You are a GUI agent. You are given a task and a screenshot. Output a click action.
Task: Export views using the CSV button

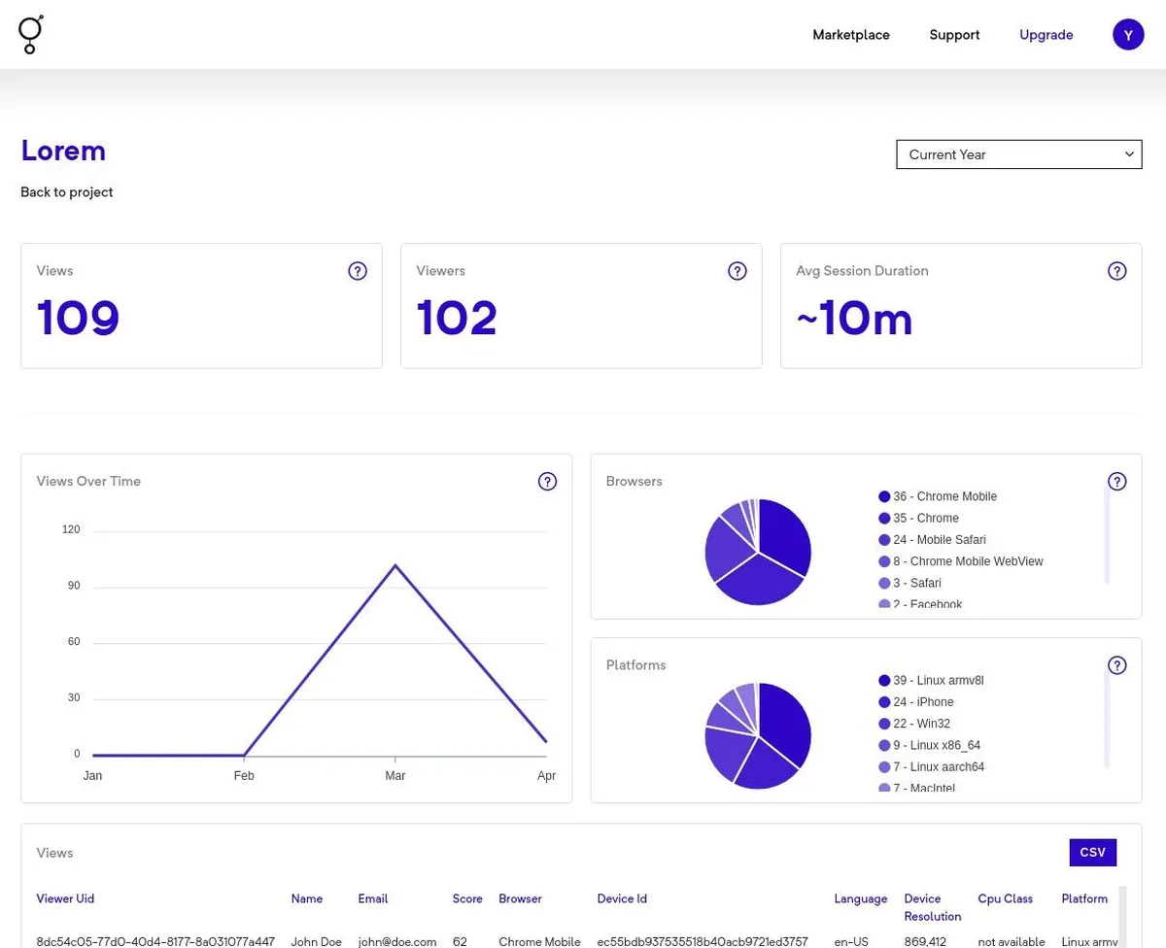pyautogui.click(x=1092, y=852)
